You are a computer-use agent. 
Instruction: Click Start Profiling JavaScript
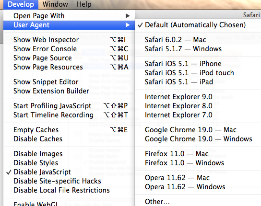point(69,106)
